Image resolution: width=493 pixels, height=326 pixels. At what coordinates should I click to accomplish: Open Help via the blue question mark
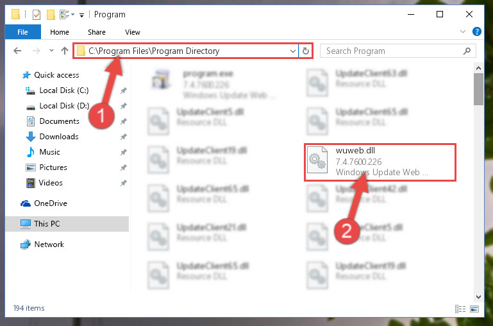[x=476, y=31]
